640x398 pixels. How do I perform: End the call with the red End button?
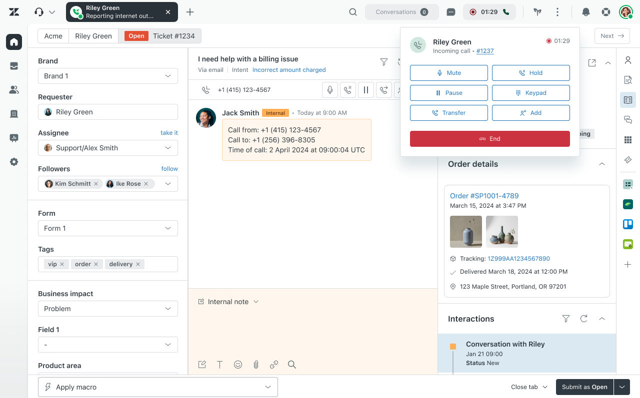pos(489,139)
